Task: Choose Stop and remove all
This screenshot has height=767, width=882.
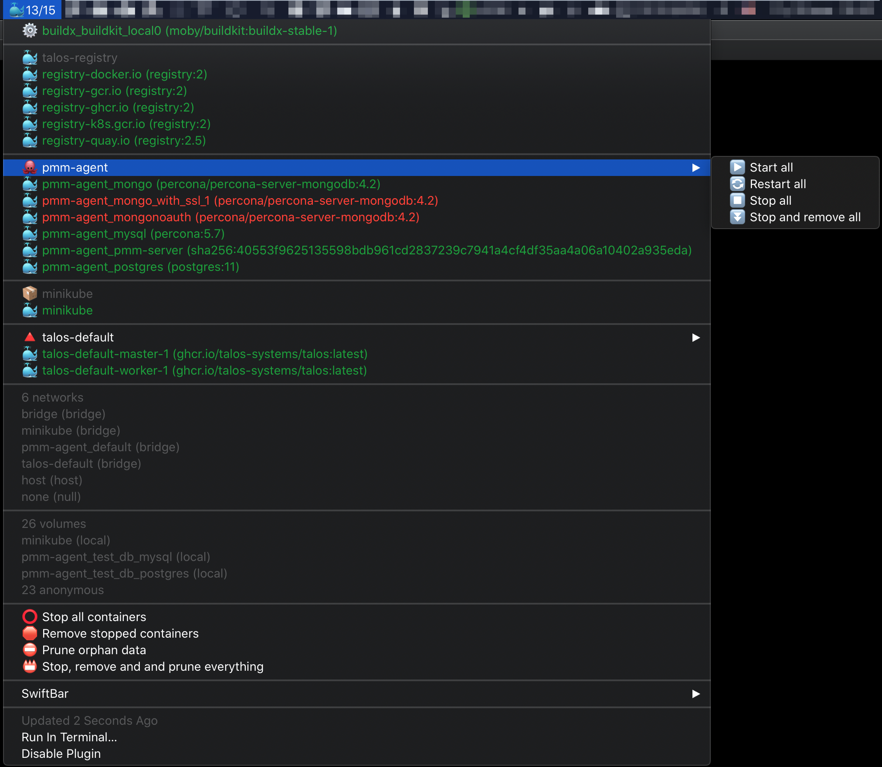Action: pos(795,217)
